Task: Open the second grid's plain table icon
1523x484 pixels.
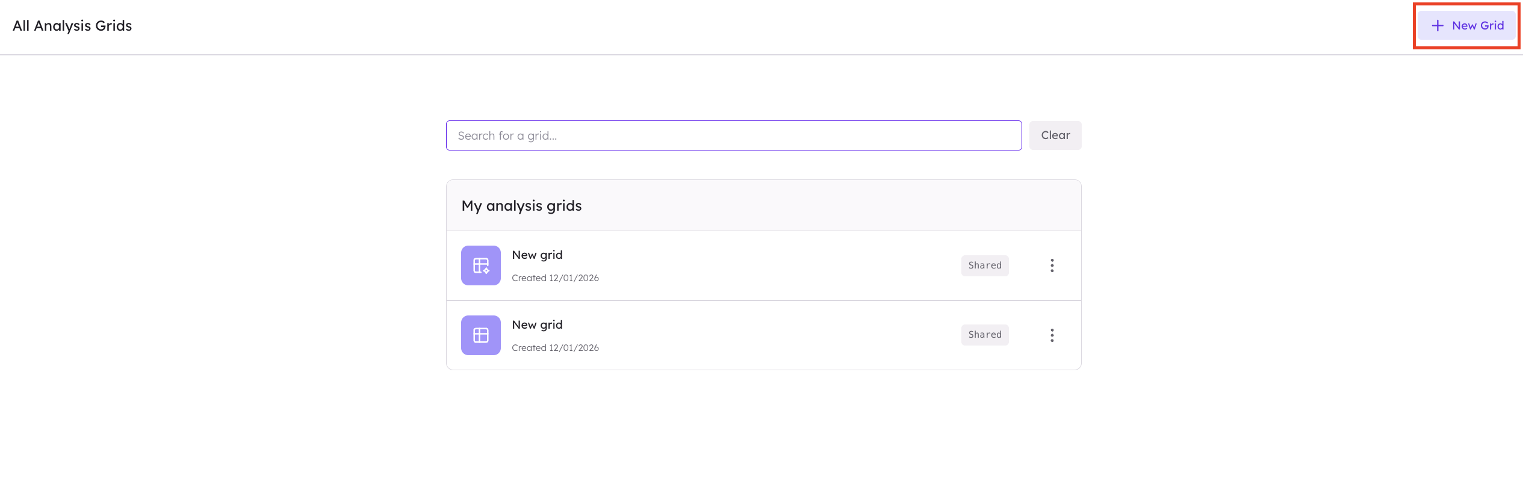Action: [x=481, y=335]
